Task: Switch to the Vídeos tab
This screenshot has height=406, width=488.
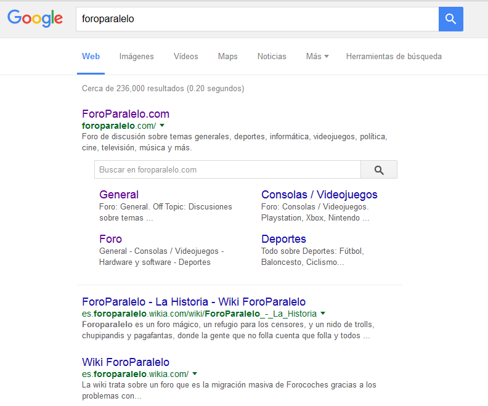Action: [x=186, y=57]
